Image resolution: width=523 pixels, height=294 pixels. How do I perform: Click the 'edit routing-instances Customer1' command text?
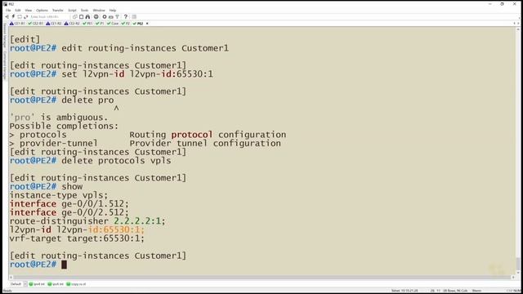(x=145, y=48)
